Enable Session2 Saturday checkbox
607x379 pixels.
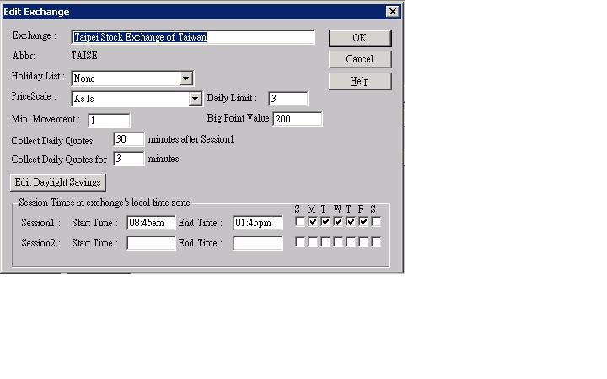tap(376, 241)
